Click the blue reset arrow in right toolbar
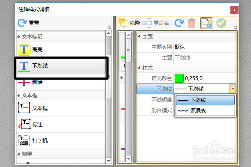 179,23
